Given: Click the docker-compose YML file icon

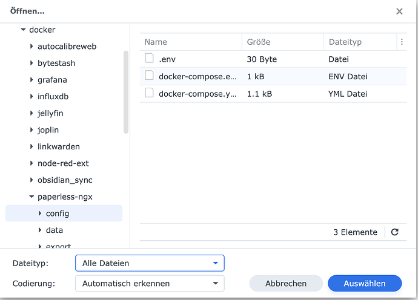Looking at the screenshot, I should (x=149, y=93).
